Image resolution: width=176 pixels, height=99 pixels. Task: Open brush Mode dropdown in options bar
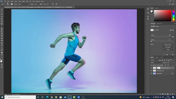[x=23, y=4]
